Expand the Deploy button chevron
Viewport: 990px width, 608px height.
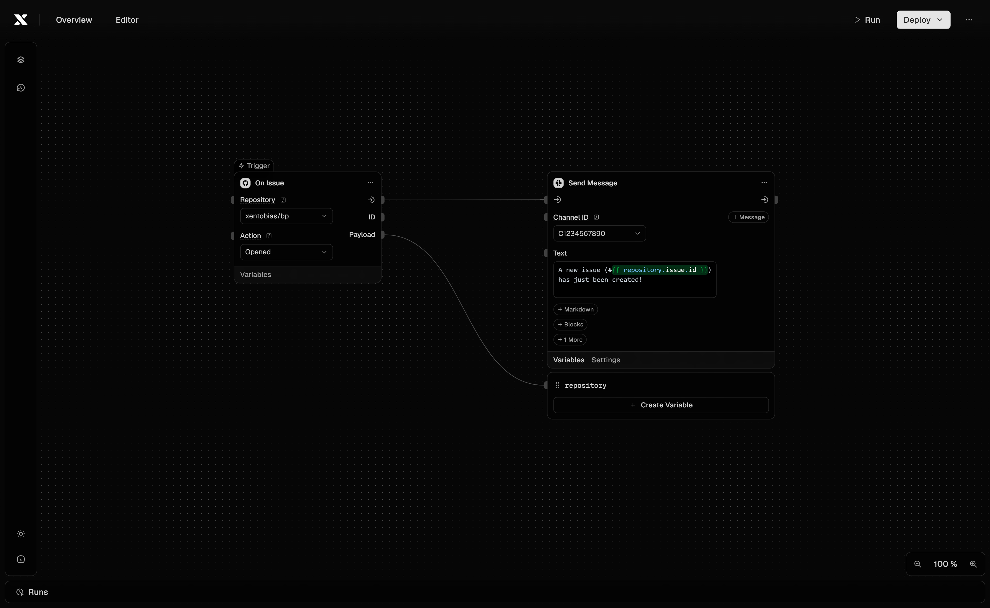(939, 20)
